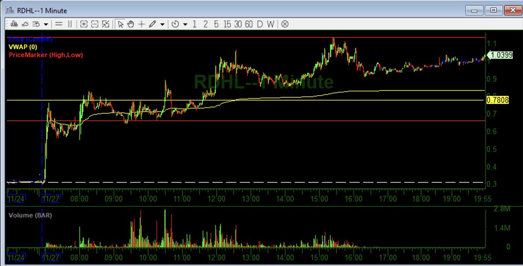This screenshot has height=266, width=523.
Task: Open the chart type candle icon
Action: coord(14,24)
